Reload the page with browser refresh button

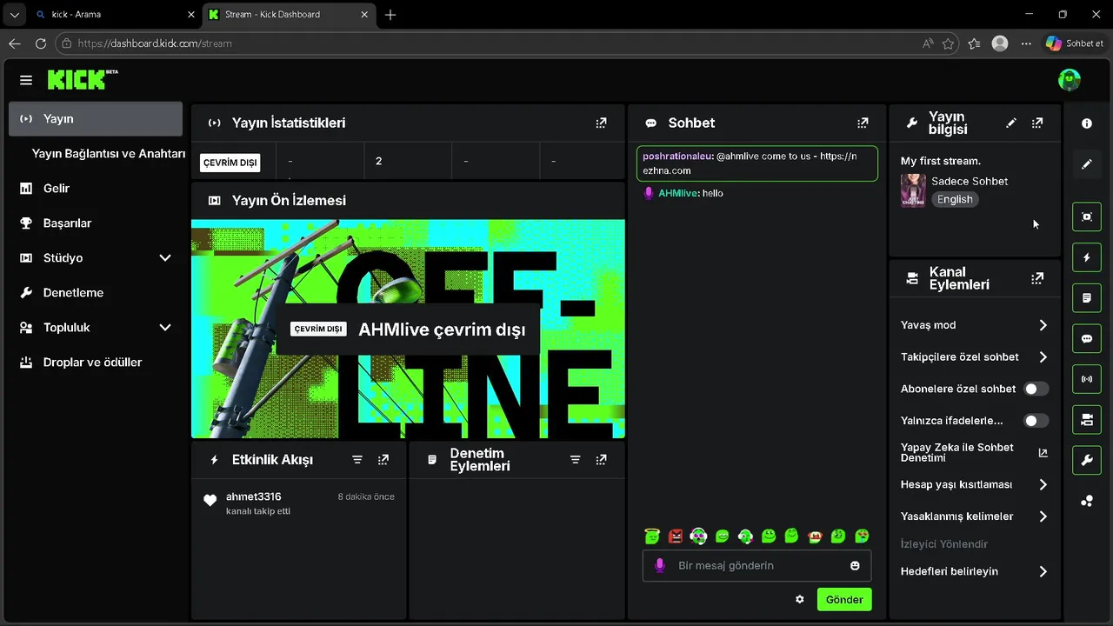tap(40, 43)
